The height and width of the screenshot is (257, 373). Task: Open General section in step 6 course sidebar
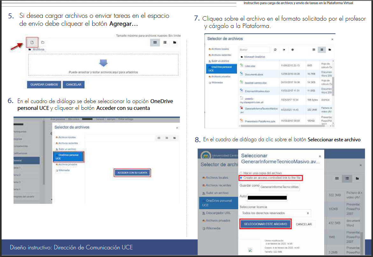[x=26, y=160]
